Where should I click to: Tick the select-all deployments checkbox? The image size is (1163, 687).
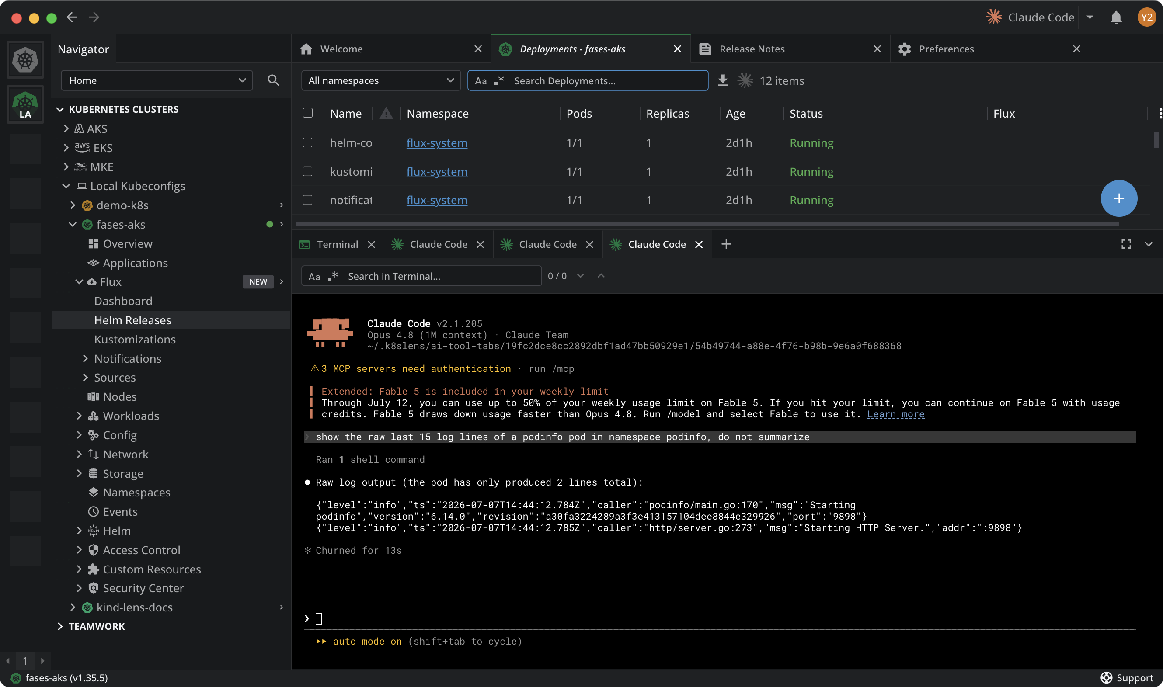[x=307, y=113]
